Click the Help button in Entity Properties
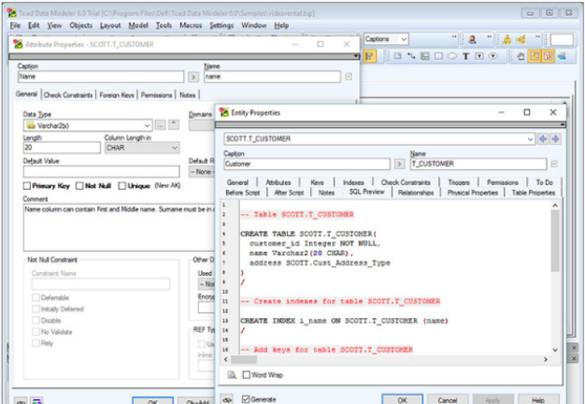Viewport: 585px width, 404px height. click(538, 399)
